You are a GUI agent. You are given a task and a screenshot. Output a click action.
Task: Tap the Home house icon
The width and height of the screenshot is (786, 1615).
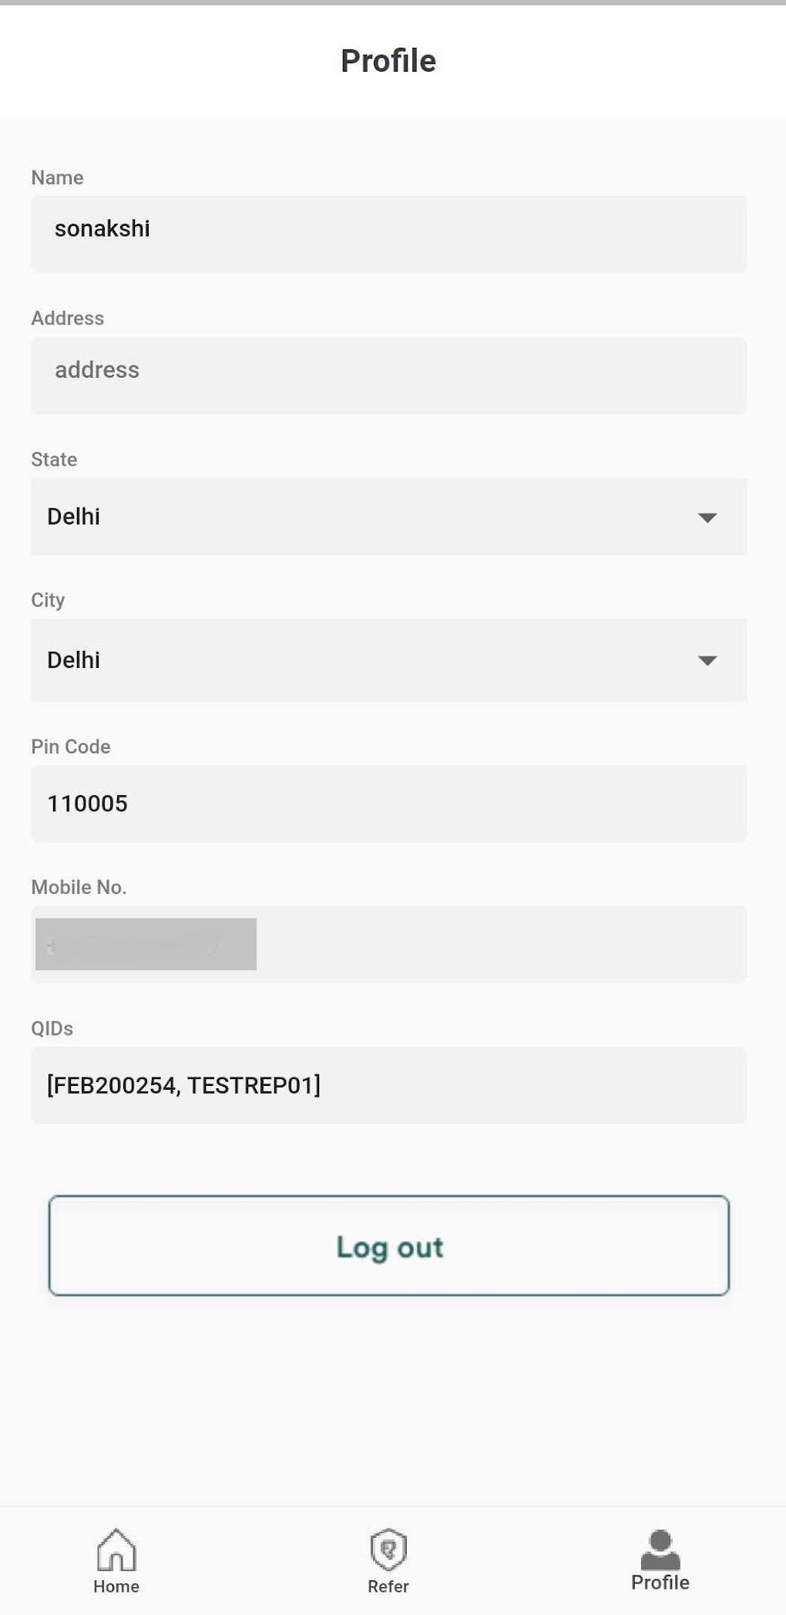116,1549
